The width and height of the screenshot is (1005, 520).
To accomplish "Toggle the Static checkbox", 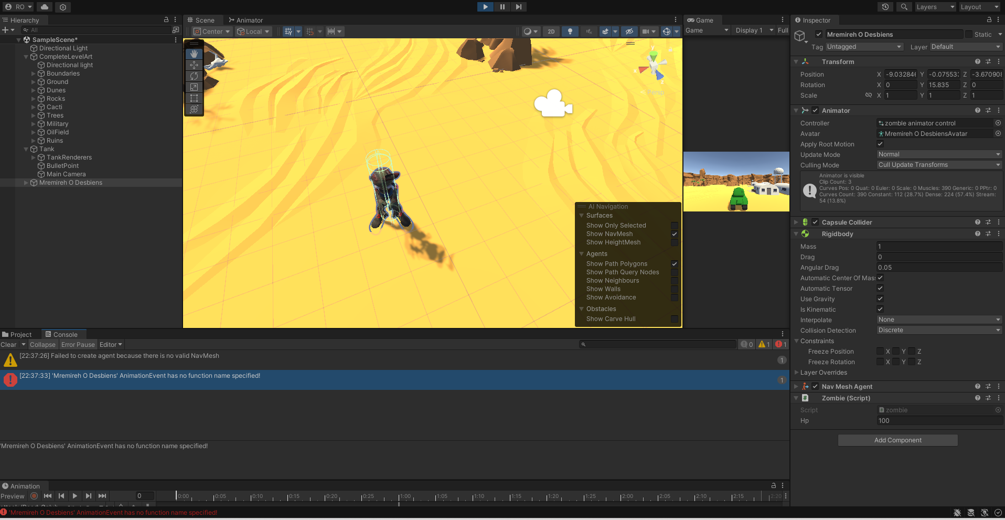I will coord(969,34).
